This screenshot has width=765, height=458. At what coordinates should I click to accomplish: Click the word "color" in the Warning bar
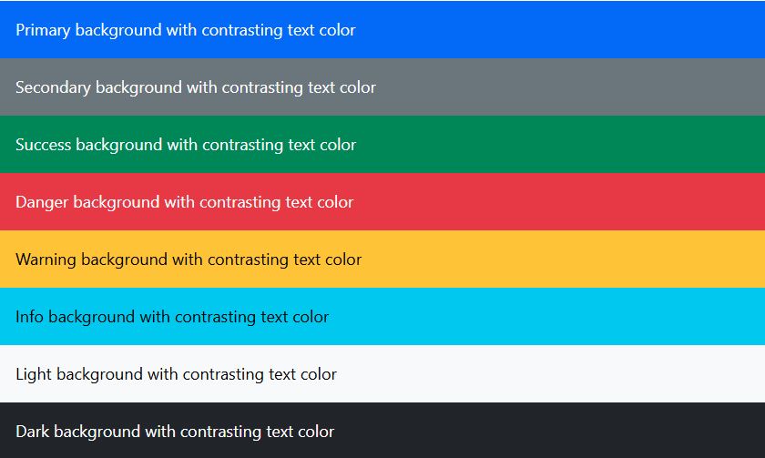click(x=343, y=260)
